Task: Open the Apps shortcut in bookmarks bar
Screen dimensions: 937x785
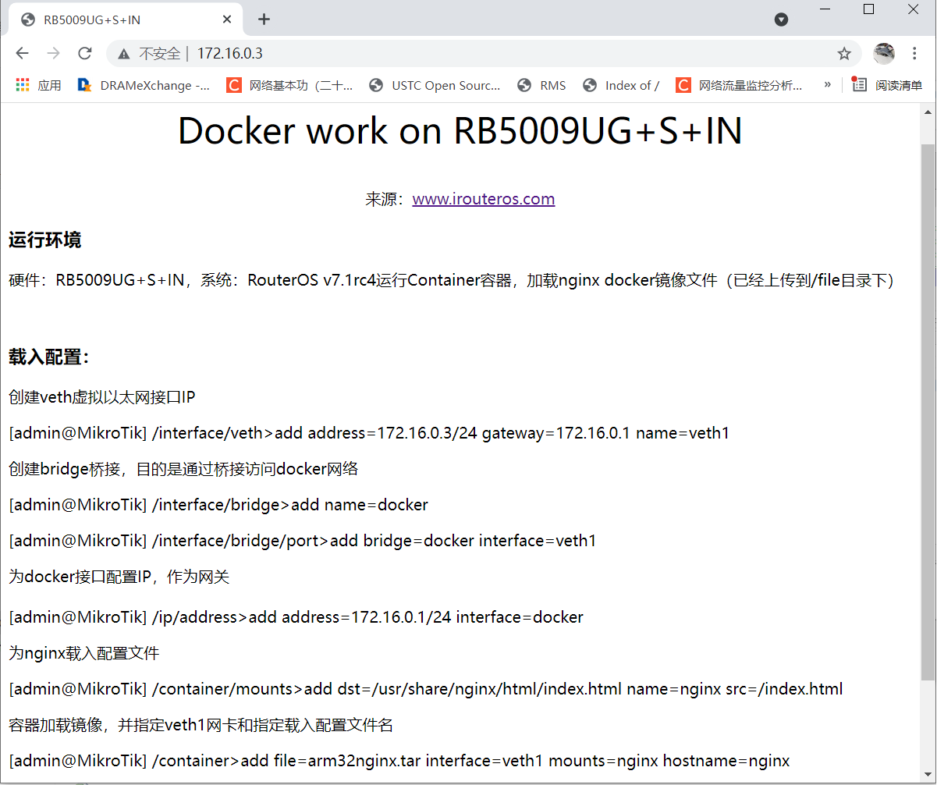Action: (x=38, y=85)
